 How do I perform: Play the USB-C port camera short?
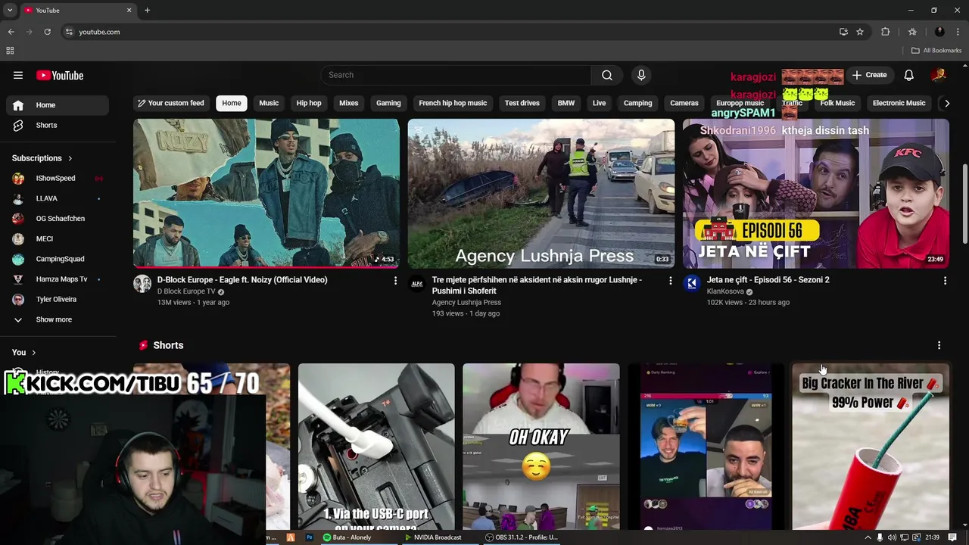[376, 447]
